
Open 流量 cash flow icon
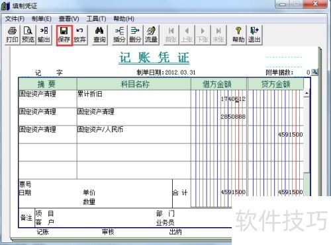[x=151, y=35]
